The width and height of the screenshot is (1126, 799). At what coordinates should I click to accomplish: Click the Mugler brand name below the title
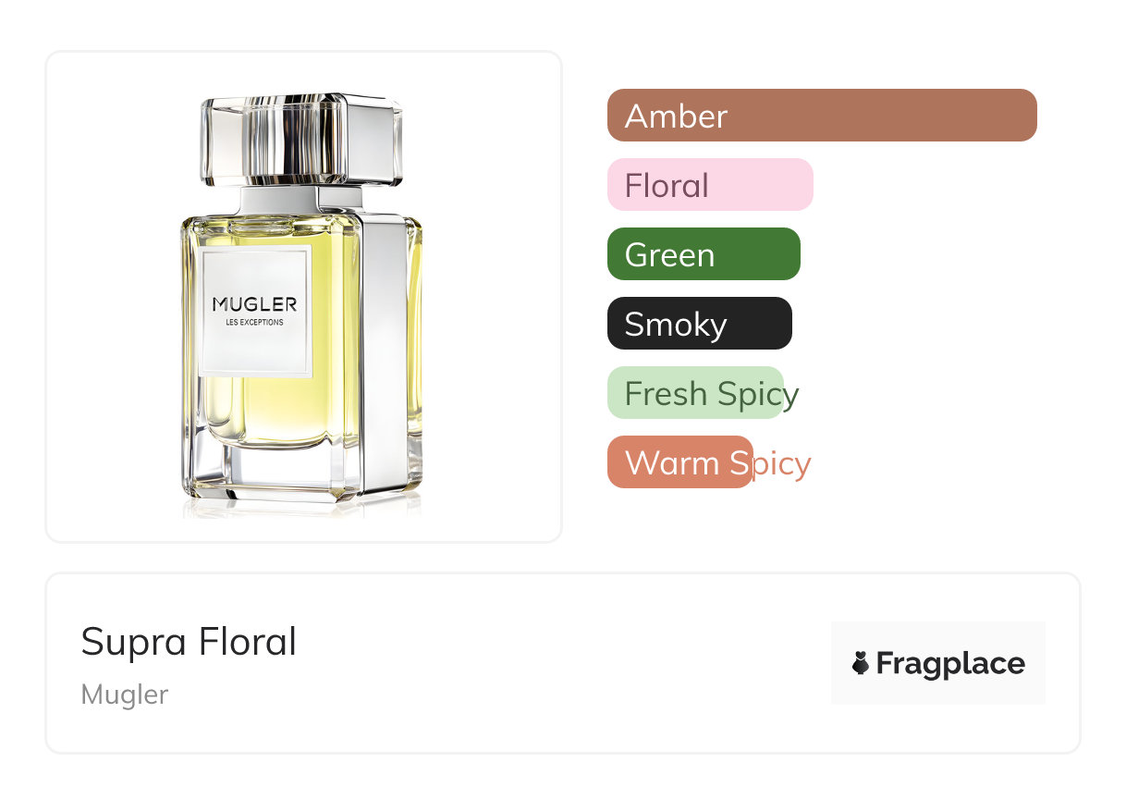[x=125, y=695]
